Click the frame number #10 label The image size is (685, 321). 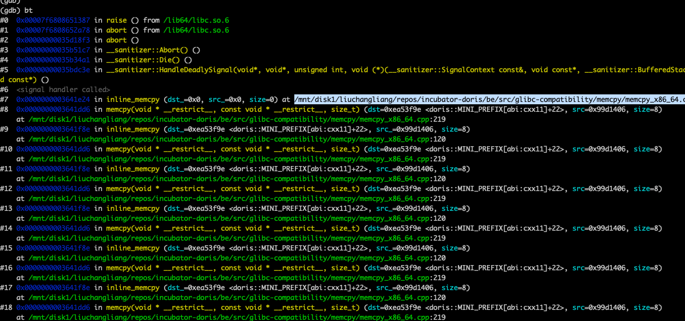[6, 149]
